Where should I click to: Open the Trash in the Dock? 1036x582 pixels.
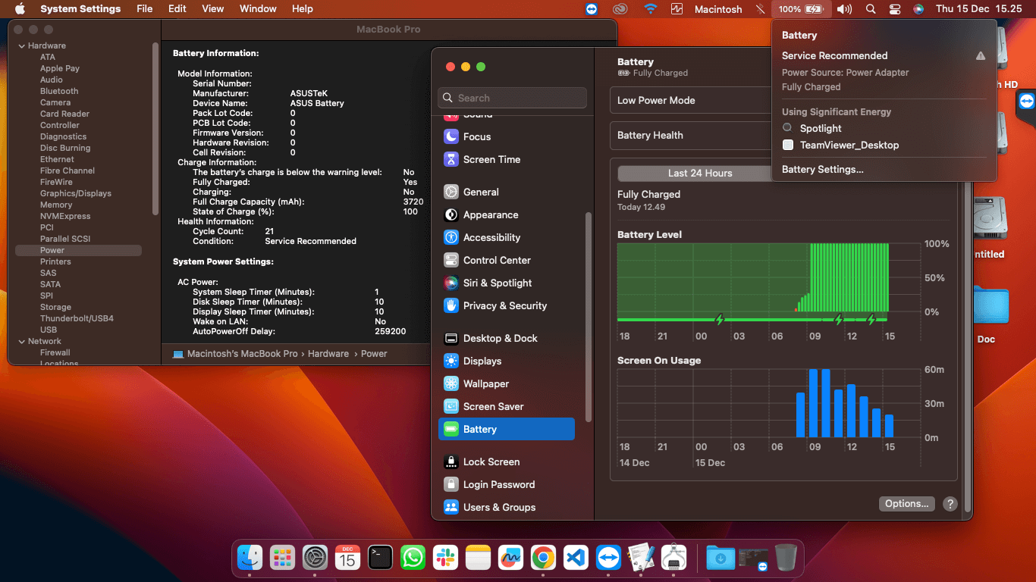[x=786, y=559]
